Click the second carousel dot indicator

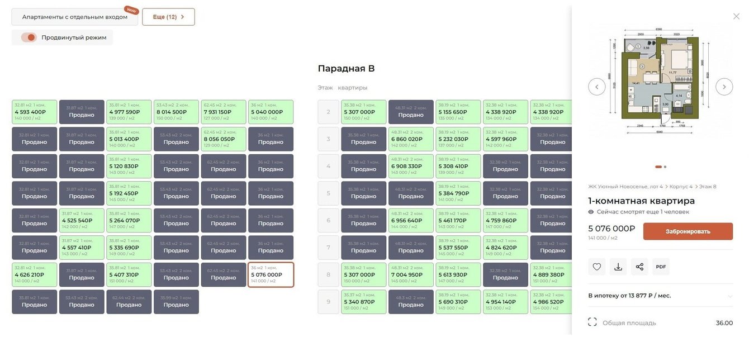pyautogui.click(x=665, y=167)
